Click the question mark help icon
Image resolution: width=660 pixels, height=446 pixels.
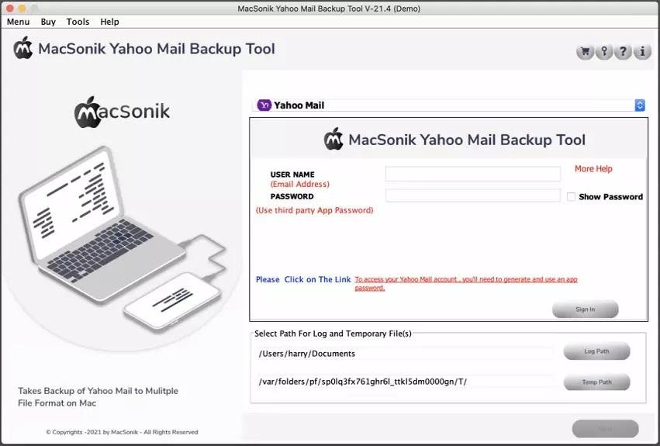pyautogui.click(x=623, y=52)
